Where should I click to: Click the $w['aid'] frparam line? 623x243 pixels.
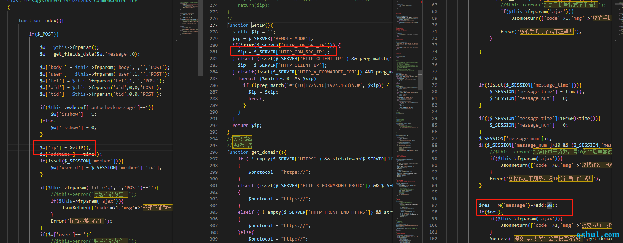click(x=101, y=87)
